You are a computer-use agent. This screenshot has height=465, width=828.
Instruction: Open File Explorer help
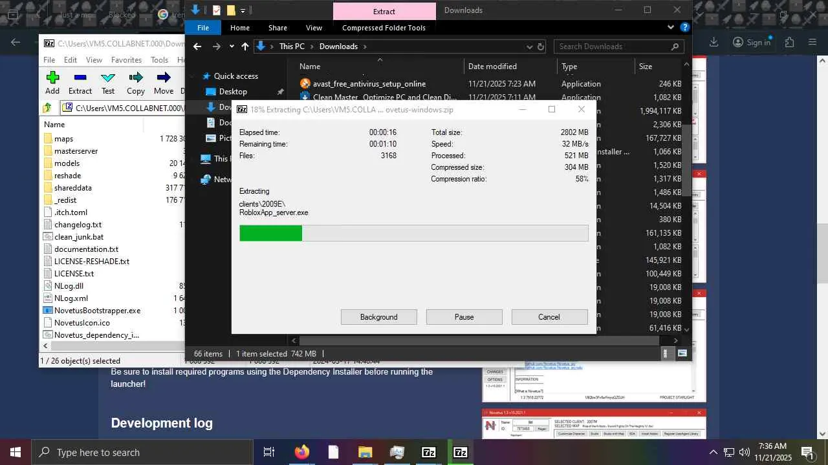pyautogui.click(x=685, y=28)
